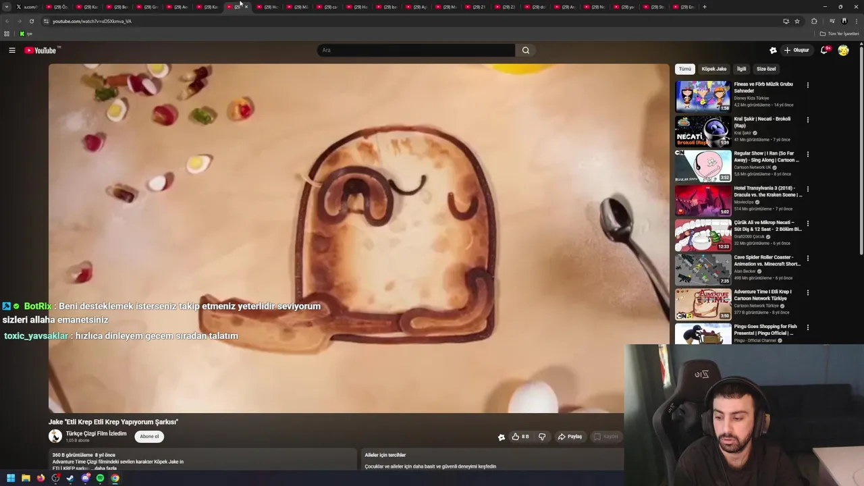
Task: Open options for Kral Şakir Brokoli video
Action: [807, 119]
